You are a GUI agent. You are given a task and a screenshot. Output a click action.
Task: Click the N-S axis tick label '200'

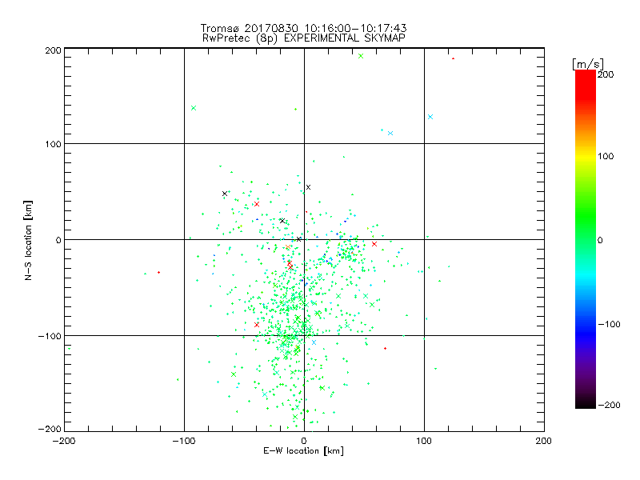pyautogui.click(x=54, y=50)
